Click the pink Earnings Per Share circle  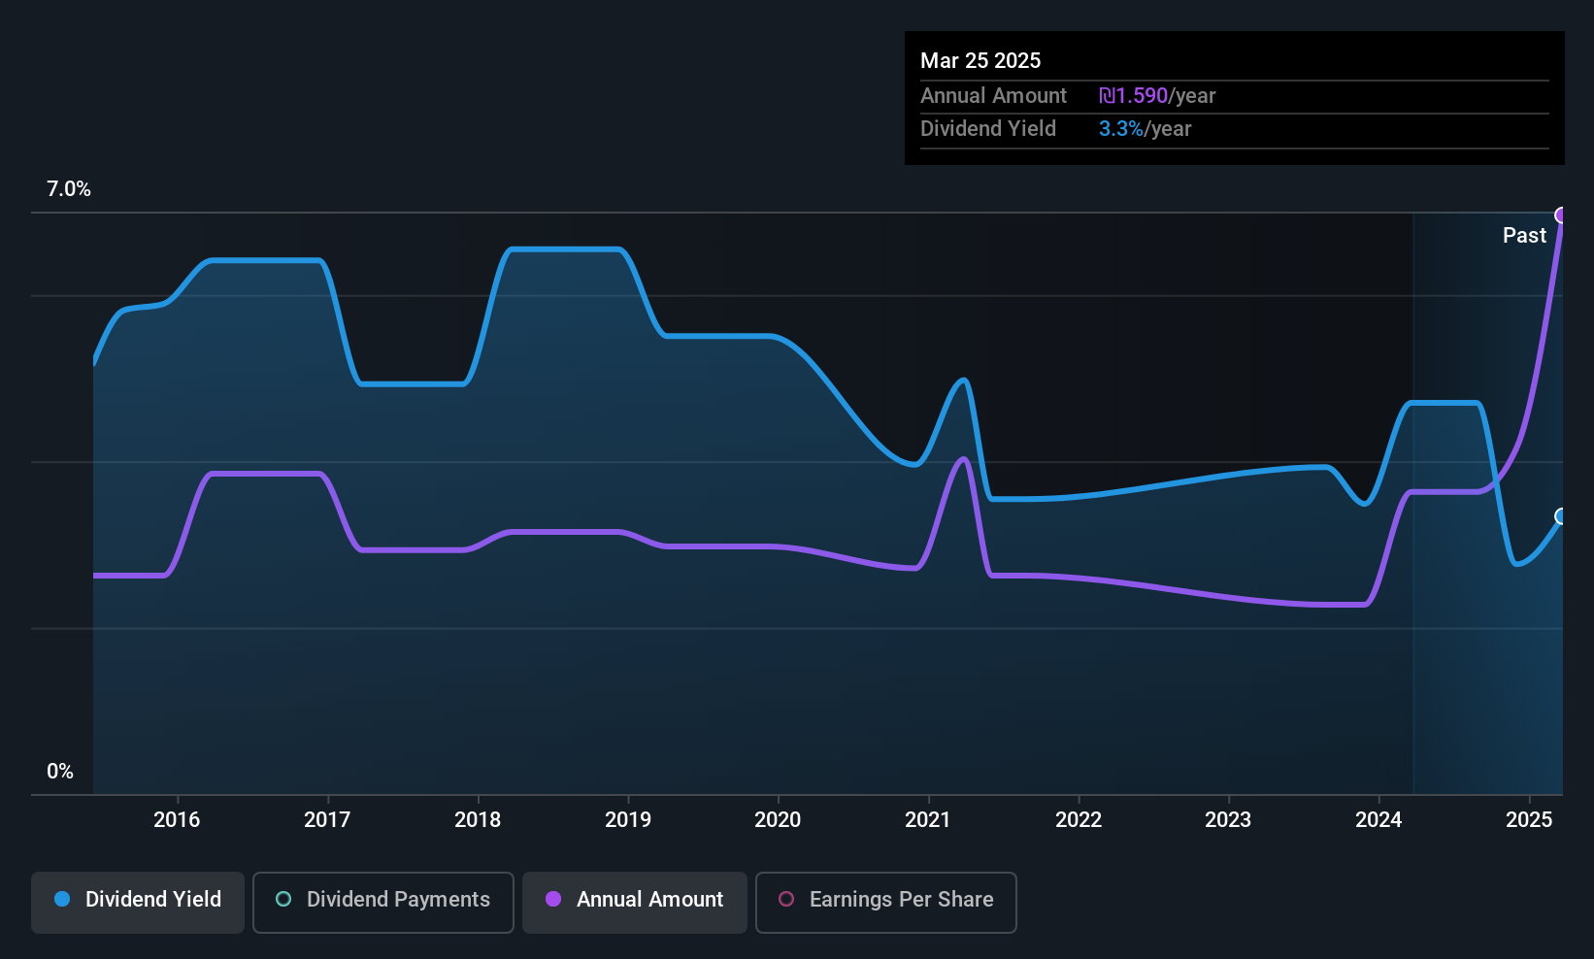[x=786, y=899]
